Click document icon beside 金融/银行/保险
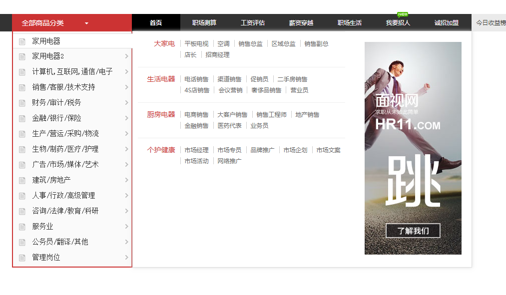This screenshot has height=295, width=506. point(22,118)
